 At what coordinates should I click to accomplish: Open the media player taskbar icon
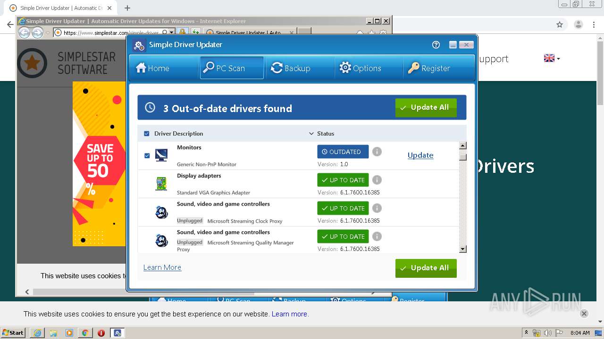pos(69,332)
